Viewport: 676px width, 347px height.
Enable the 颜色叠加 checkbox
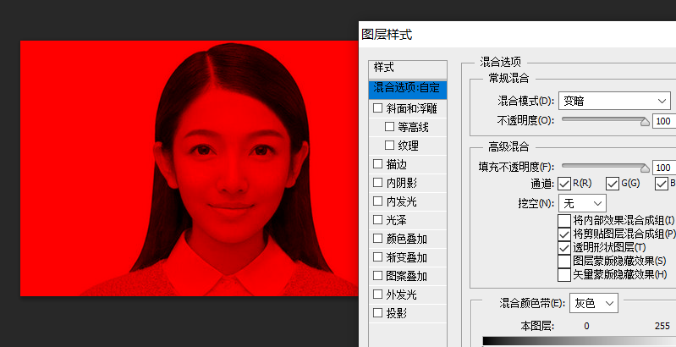pos(378,239)
